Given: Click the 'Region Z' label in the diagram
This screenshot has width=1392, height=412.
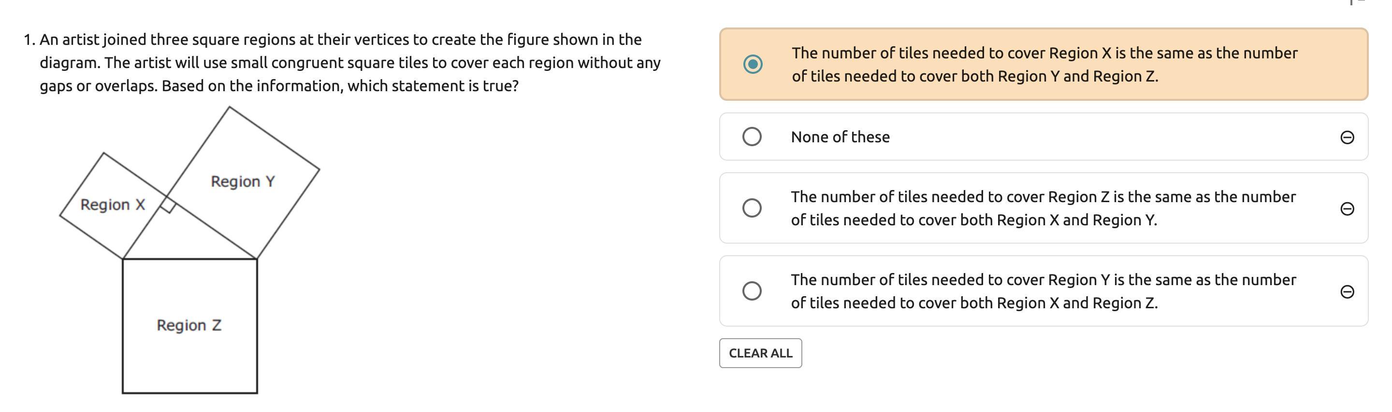Looking at the screenshot, I should (188, 325).
